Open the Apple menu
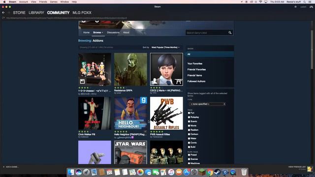 (x=4, y=2)
